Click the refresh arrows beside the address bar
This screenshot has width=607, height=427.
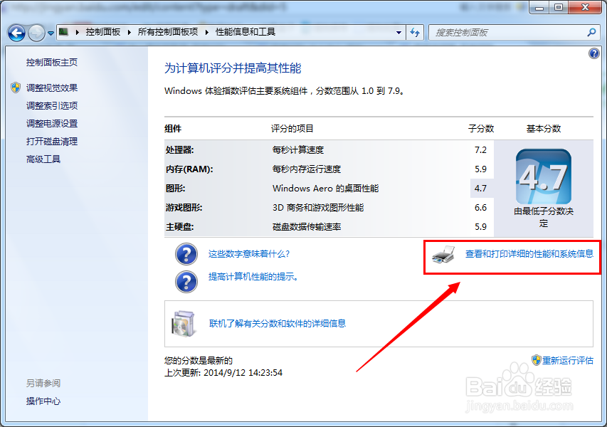pos(415,32)
